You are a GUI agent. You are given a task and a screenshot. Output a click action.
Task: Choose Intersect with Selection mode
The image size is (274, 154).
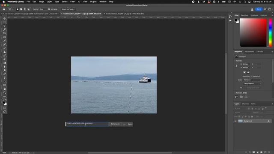point(29,9)
